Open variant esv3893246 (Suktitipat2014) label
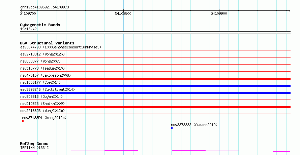This screenshot has width=300, height=155. pyautogui.click(x=48, y=89)
